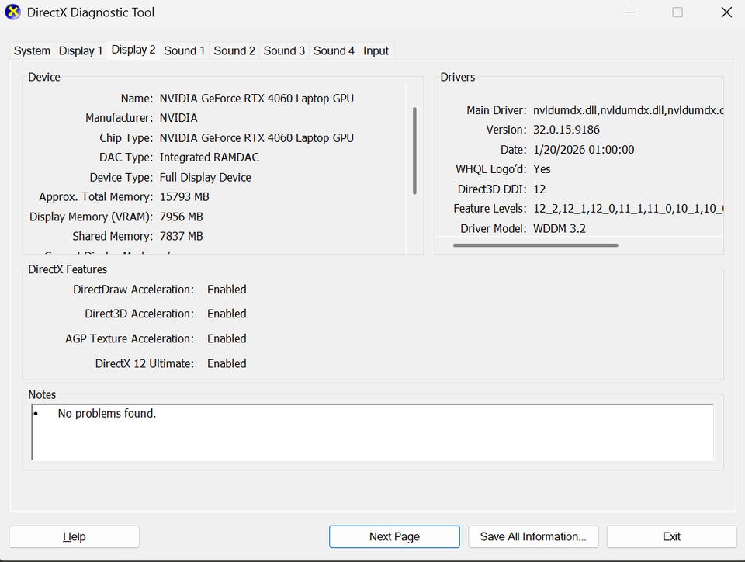
Task: Click DirectDraw Acceleration 'Enabled' value
Action: (227, 290)
